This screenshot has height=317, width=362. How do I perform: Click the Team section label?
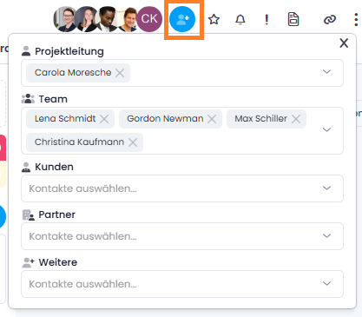click(53, 99)
